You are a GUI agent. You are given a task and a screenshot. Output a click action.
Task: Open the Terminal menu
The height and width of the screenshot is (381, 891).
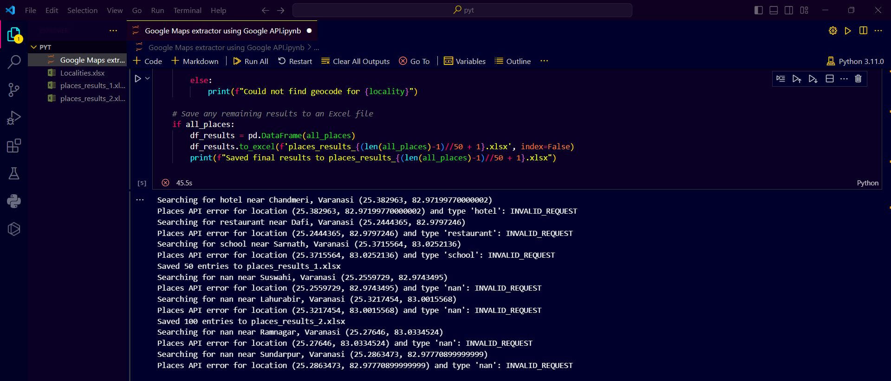(187, 10)
